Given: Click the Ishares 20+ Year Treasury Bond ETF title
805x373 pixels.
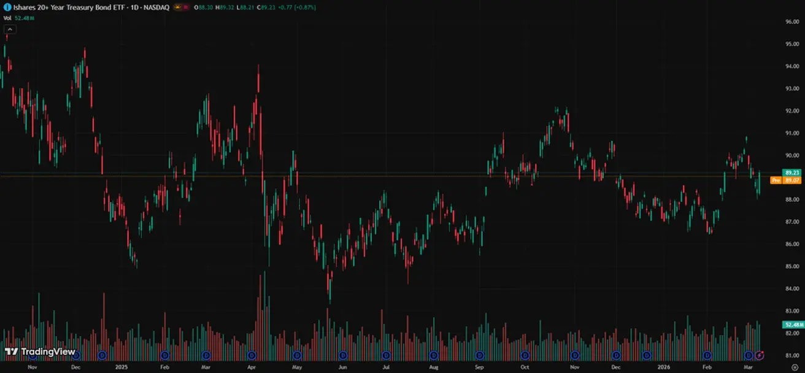Looking at the screenshot, I should pos(87,7).
